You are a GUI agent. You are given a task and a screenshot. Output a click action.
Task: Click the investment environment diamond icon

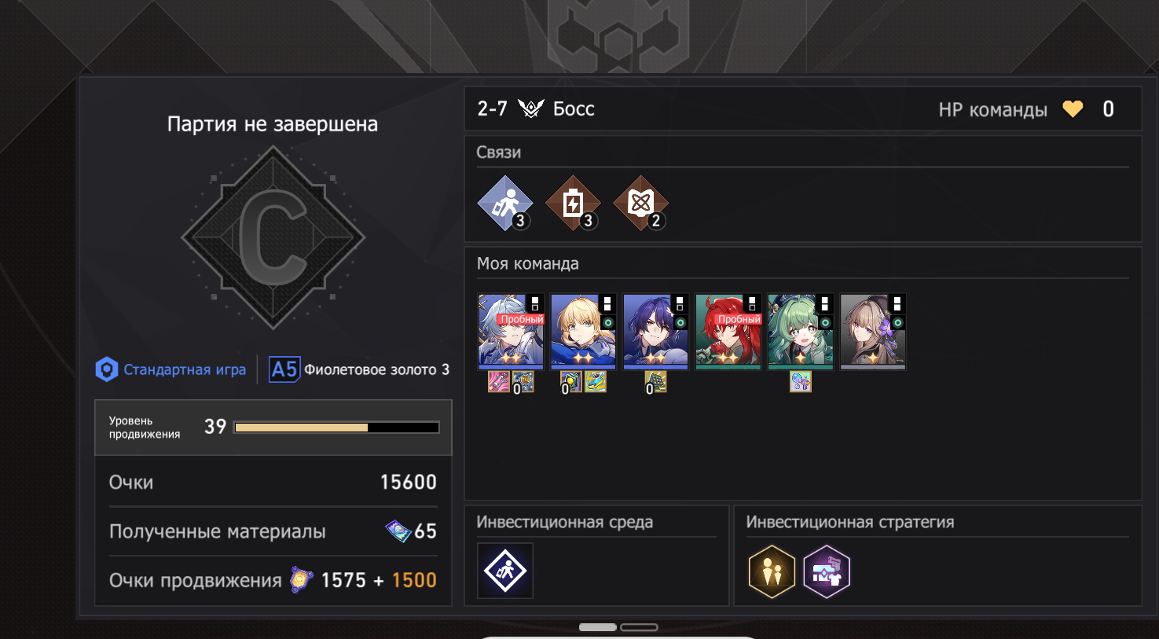505,571
